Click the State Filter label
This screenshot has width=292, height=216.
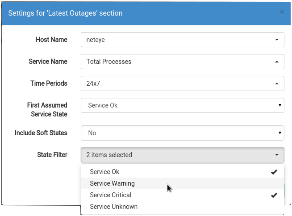click(52, 155)
